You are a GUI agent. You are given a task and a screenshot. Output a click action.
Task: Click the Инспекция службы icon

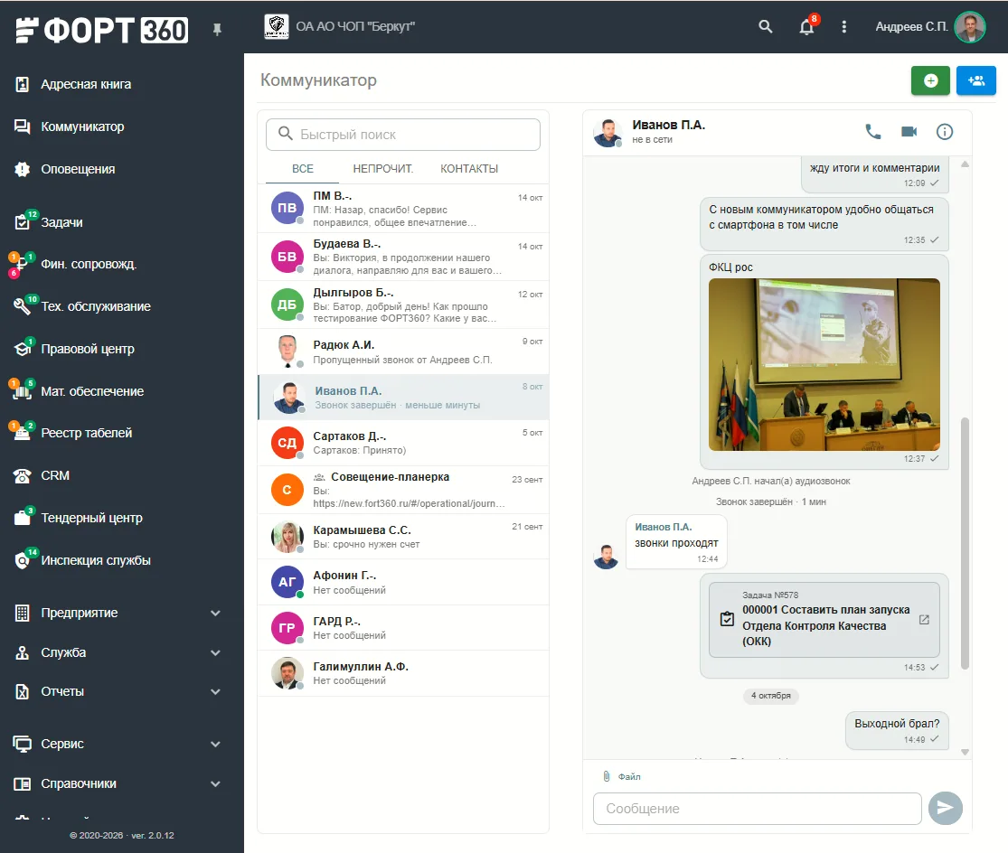(x=23, y=559)
